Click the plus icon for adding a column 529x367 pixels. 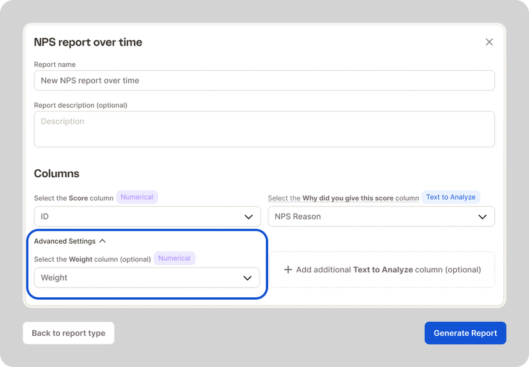pyautogui.click(x=288, y=270)
